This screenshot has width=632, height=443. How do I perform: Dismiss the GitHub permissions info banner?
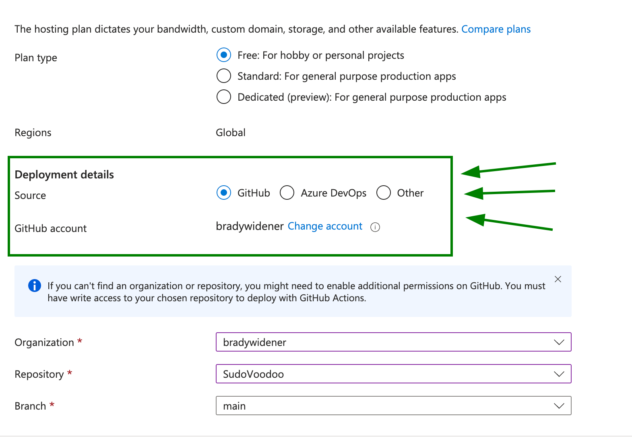tap(558, 279)
